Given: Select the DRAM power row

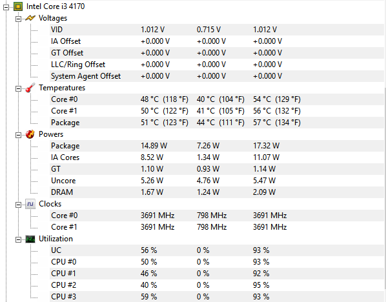Looking at the screenshot, I should coord(217,192).
